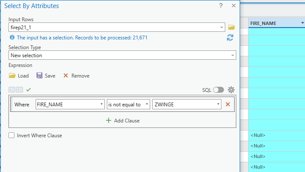Open the Input Rows firep21_1 dropdown
Image resolution: width=305 pixels, height=172 pixels.
[x=117, y=27]
